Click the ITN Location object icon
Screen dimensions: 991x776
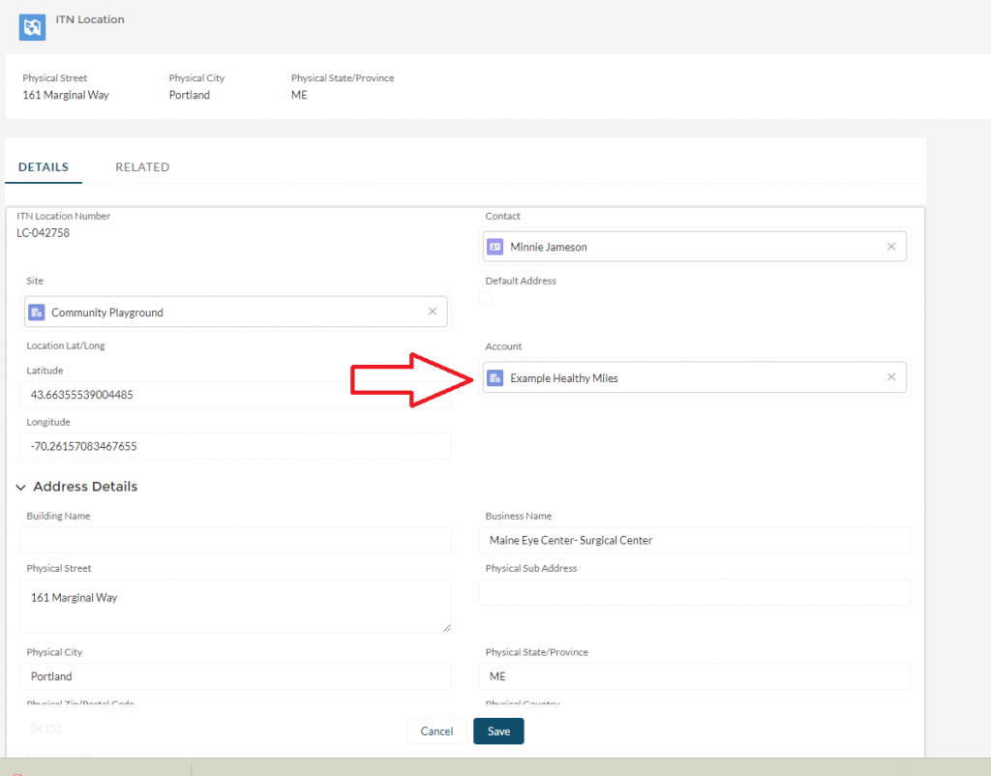pos(32,26)
